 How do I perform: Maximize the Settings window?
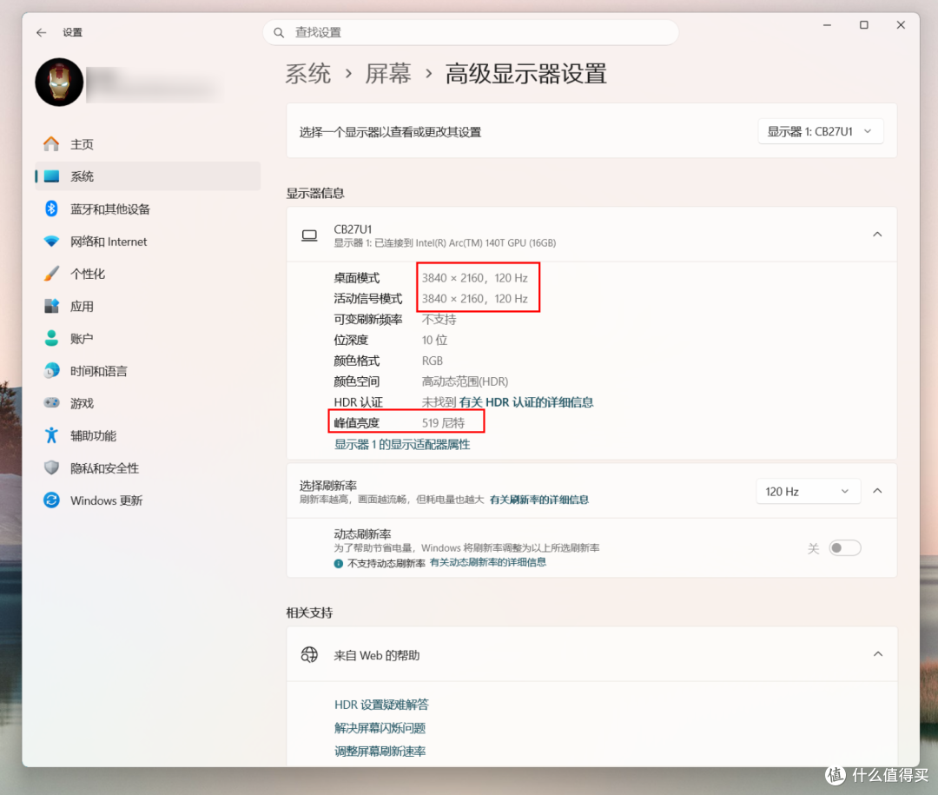864,25
